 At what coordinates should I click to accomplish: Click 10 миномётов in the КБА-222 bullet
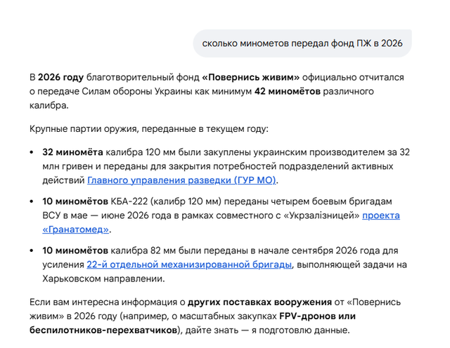coord(75,201)
